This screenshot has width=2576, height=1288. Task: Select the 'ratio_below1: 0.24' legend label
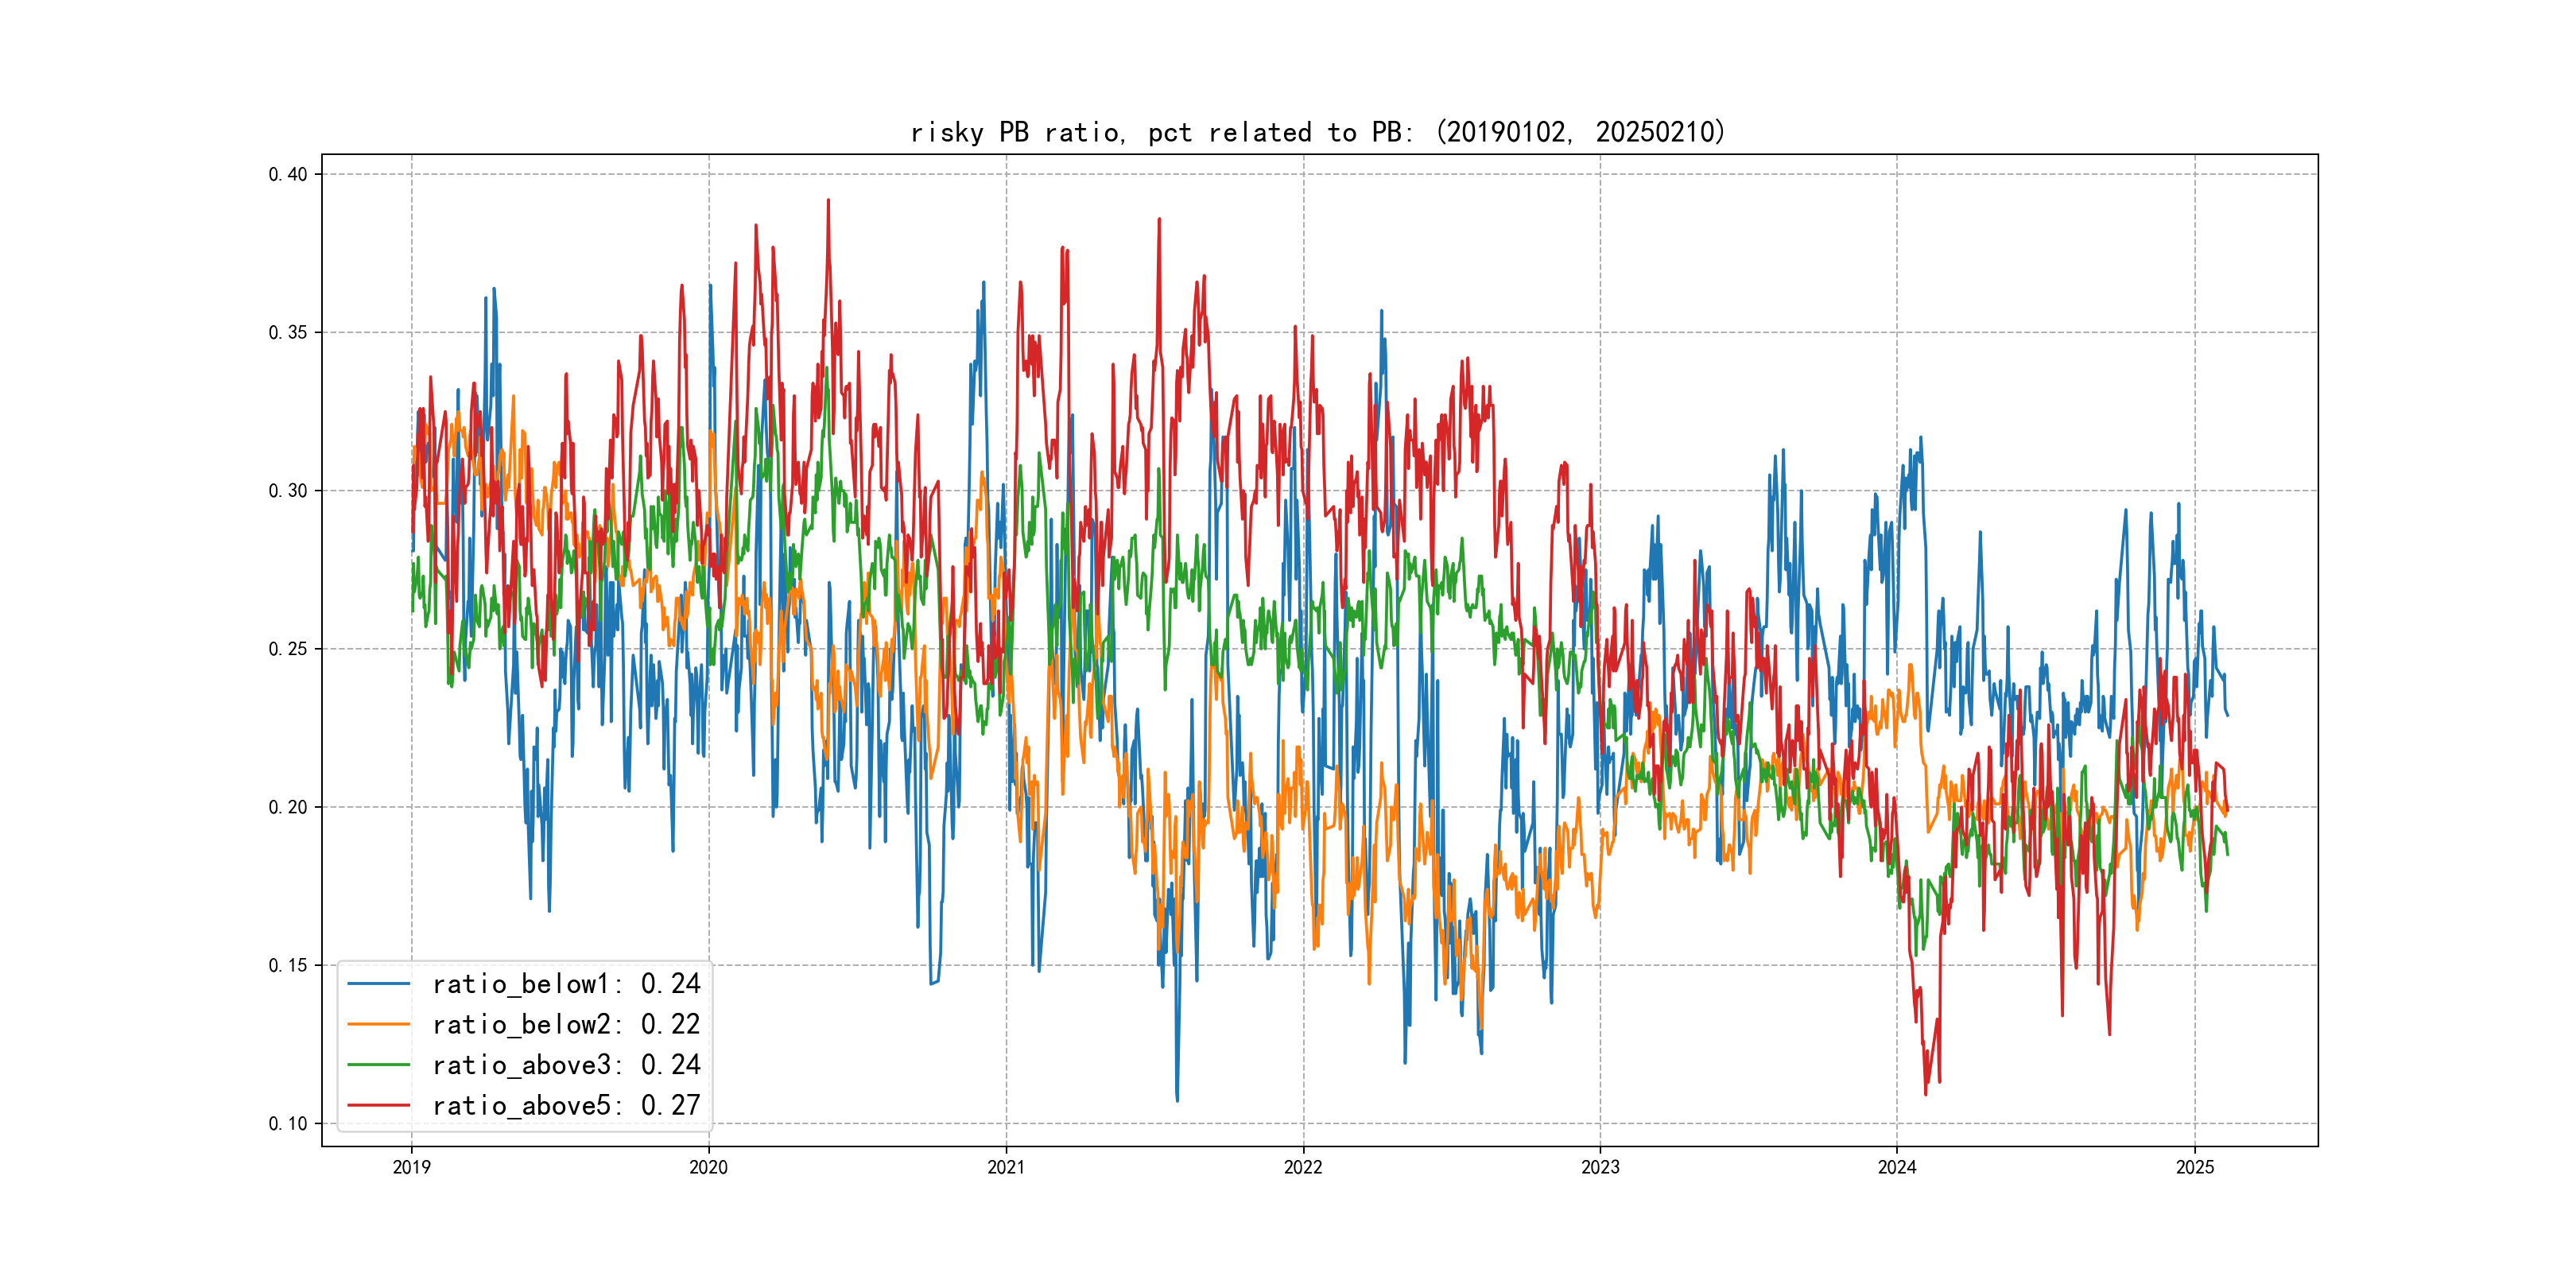tap(566, 984)
